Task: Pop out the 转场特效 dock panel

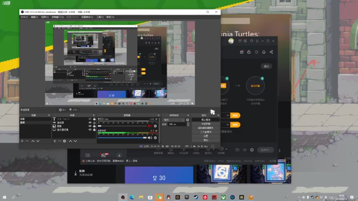Action: point(188,115)
